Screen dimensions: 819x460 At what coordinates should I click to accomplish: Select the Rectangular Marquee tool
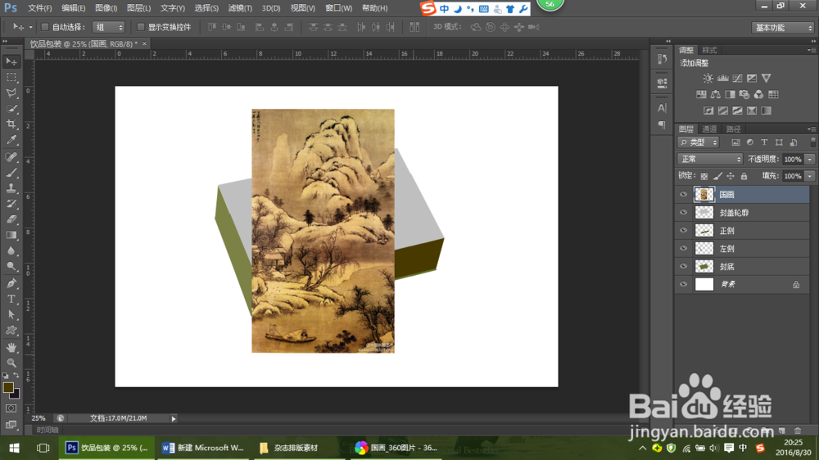click(11, 77)
